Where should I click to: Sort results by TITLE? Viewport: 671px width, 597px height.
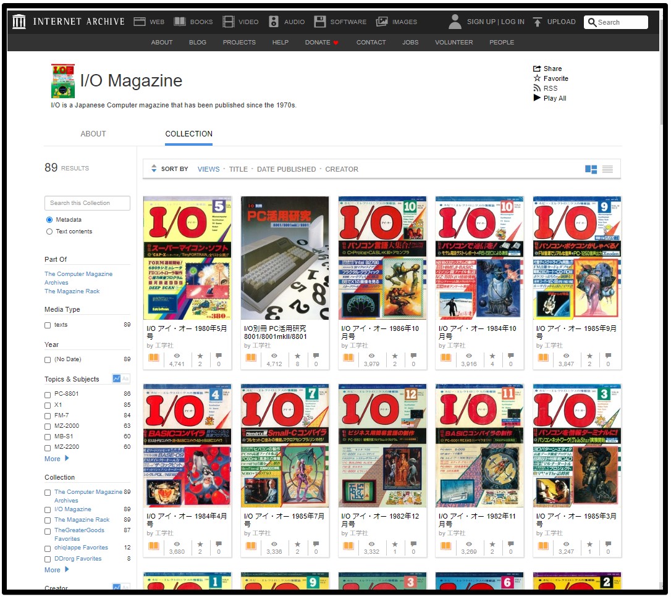pyautogui.click(x=238, y=169)
